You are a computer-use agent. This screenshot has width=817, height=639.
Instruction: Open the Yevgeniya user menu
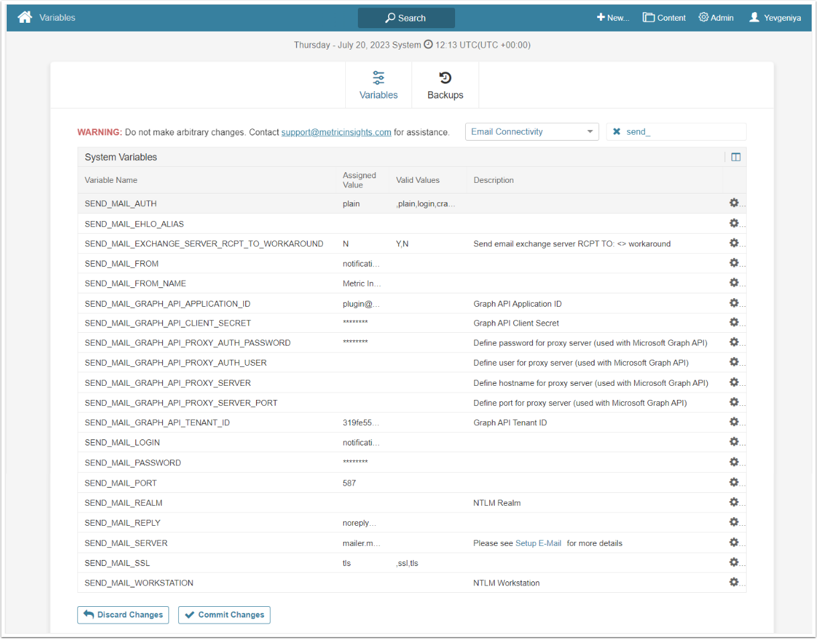coord(775,18)
